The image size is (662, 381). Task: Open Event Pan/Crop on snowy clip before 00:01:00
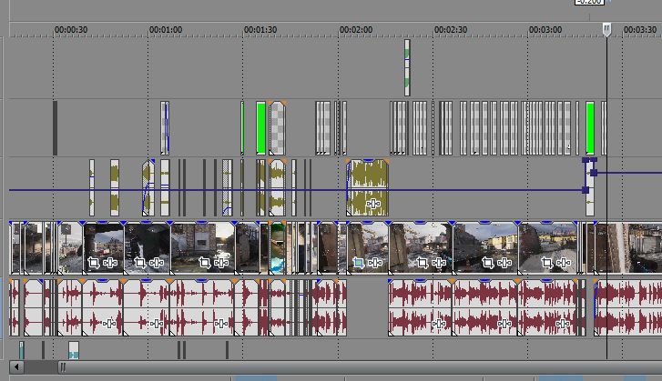click(93, 263)
